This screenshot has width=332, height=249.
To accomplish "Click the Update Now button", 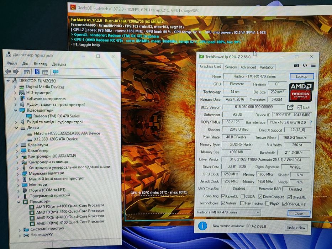I will [296, 227].
